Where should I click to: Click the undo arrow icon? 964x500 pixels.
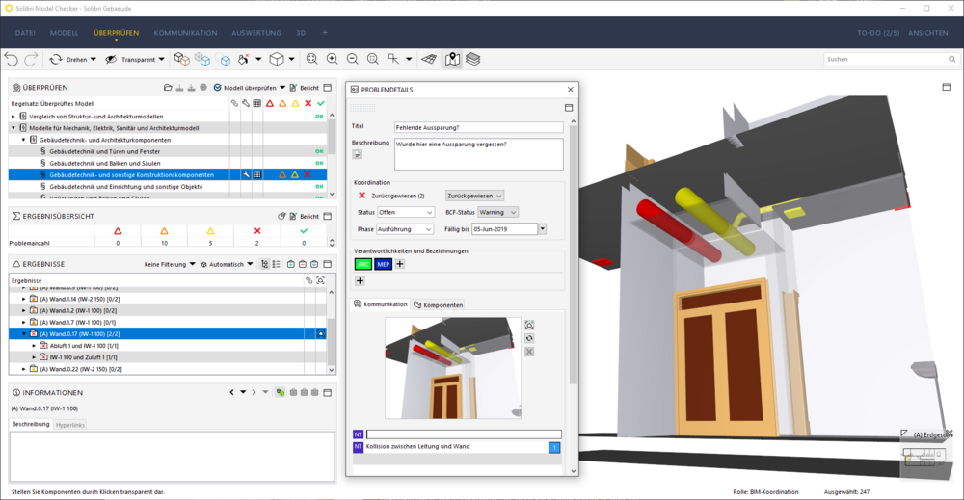[x=11, y=59]
